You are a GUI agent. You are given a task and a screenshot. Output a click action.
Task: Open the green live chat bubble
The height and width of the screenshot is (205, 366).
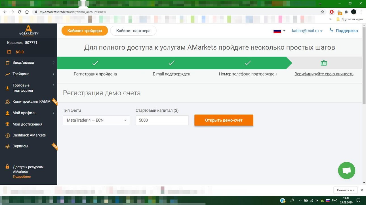click(x=346, y=171)
